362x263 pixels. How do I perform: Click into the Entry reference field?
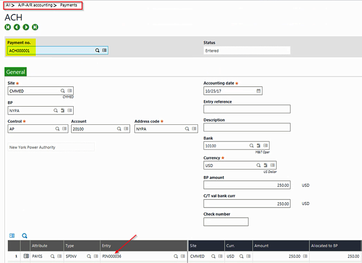coord(246,109)
